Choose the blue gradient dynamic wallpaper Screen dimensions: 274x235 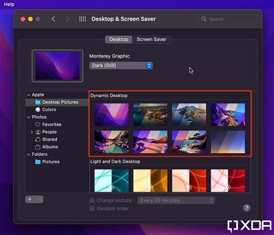pyautogui.click(x=228, y=142)
